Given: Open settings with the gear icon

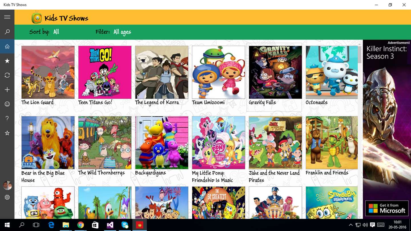Looking at the screenshot, I should [7, 197].
